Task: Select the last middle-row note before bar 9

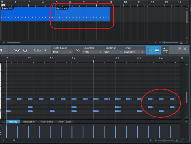Action: (172, 107)
